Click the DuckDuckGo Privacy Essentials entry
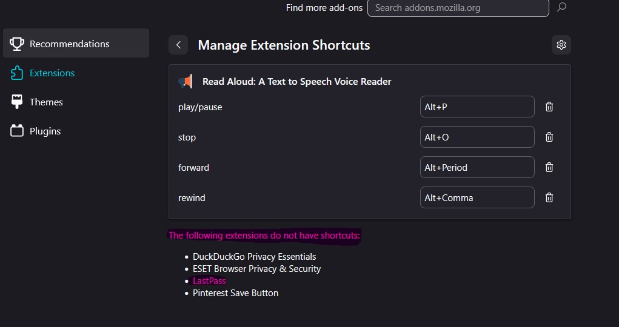Viewport: 619px width, 327px height. [254, 257]
